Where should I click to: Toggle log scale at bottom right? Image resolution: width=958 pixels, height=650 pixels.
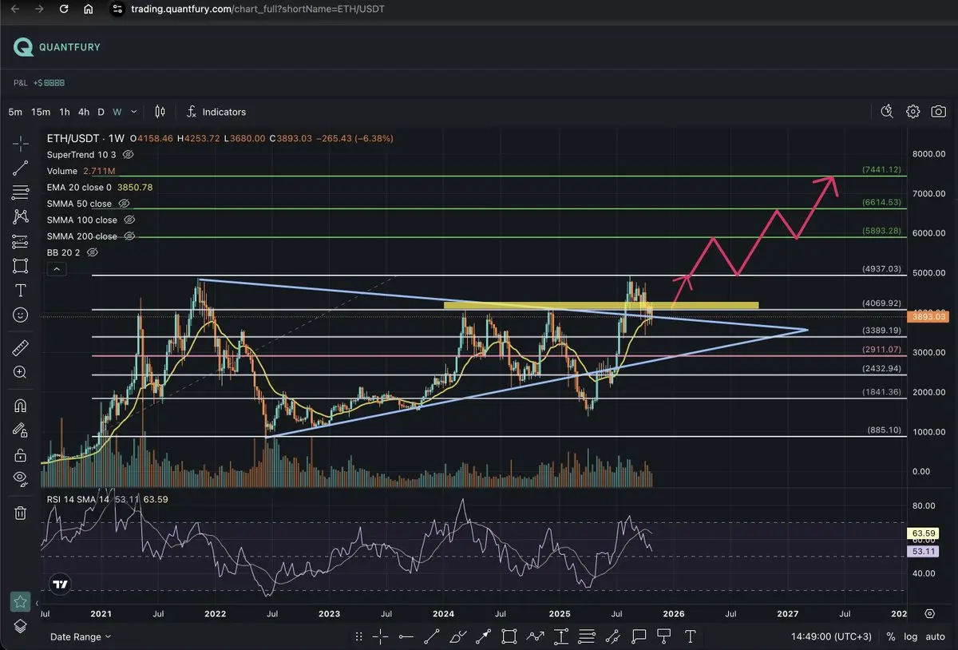coord(910,636)
